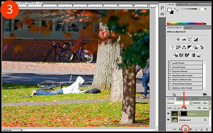
Task: Add a Threshold adjustment
Action: (x=187, y=55)
